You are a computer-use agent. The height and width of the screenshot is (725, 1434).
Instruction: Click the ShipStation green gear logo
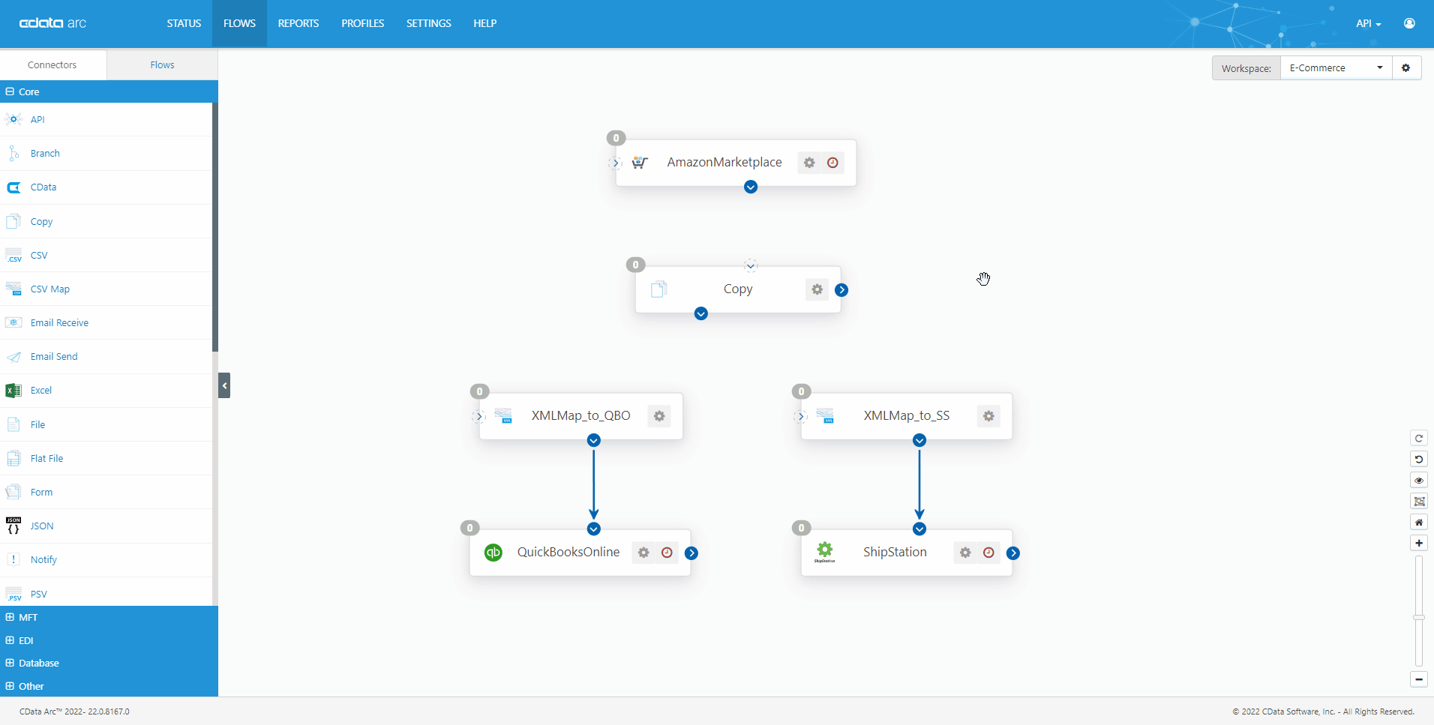tap(824, 552)
